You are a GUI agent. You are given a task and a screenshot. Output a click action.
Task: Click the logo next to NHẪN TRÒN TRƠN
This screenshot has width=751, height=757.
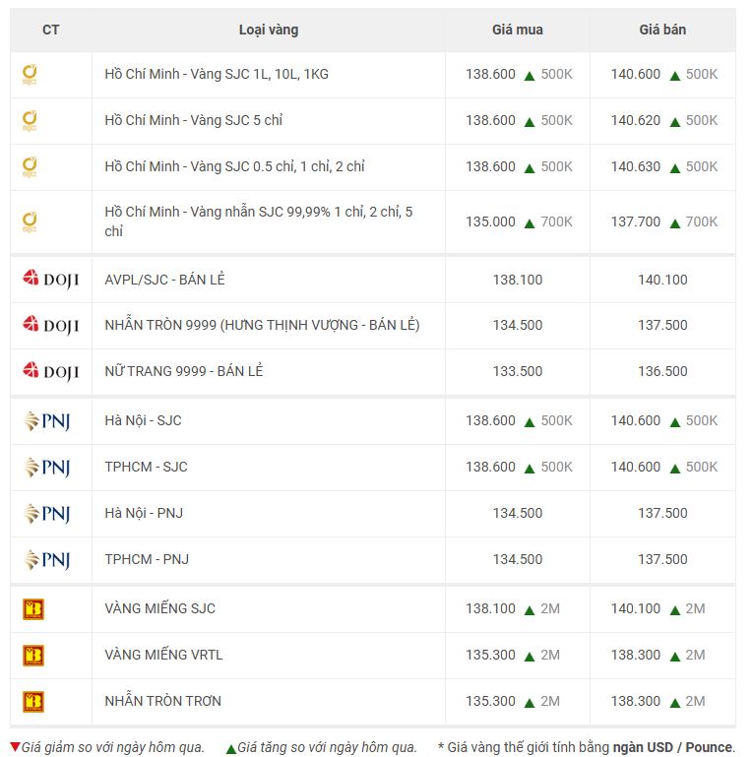coord(33,702)
